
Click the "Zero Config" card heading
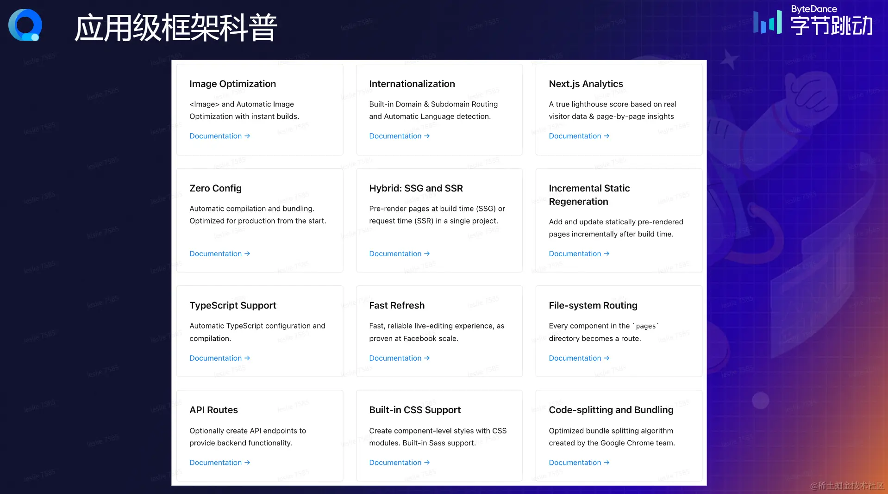[x=215, y=188]
